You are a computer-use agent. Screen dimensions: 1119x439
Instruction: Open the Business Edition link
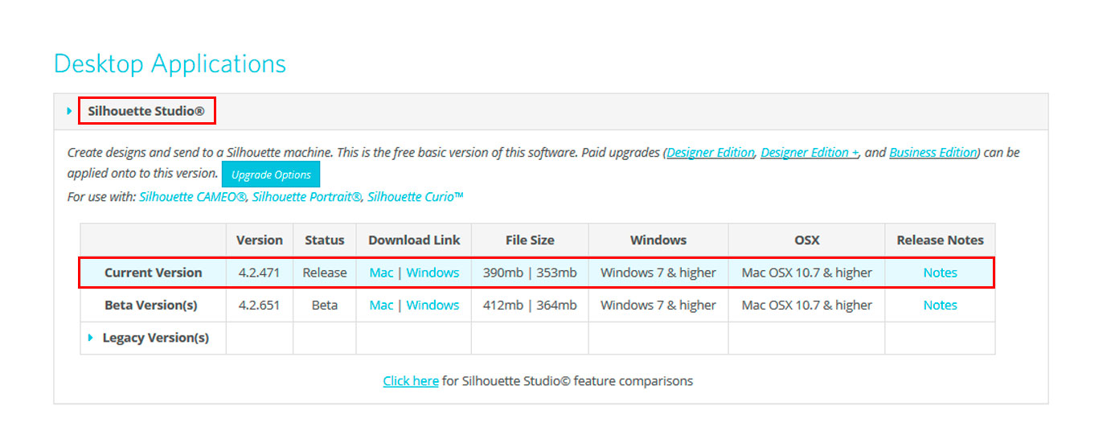click(x=933, y=152)
